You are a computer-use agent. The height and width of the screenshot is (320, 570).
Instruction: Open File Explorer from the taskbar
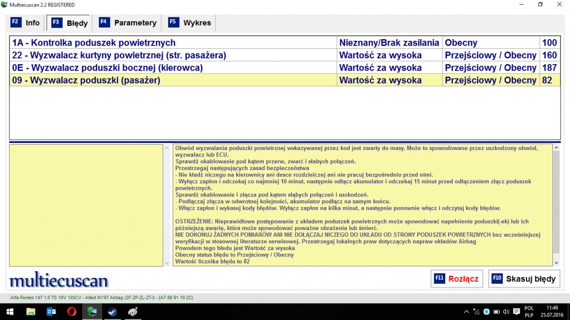[31, 312]
